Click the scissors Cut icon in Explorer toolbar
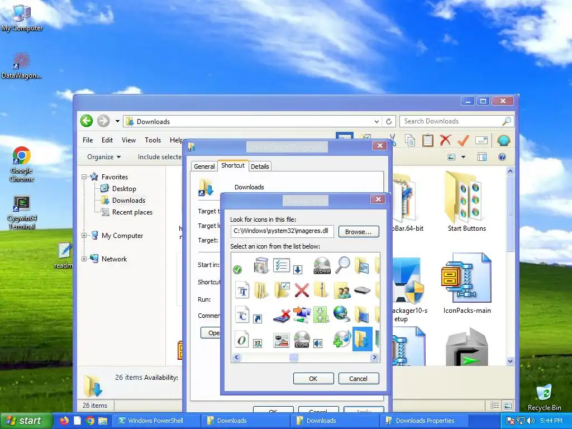This screenshot has width=572, height=429. [393, 140]
